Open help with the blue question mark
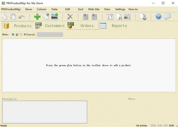The width and height of the screenshot is (178, 127). [x=158, y=17]
